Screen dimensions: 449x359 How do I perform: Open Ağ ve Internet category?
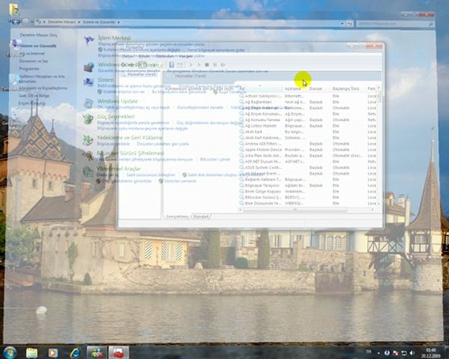(x=32, y=53)
